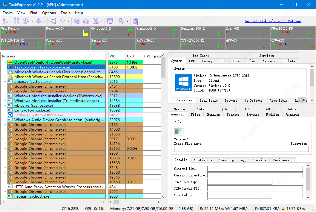Open the filter options dropdown arrow

click(69, 21)
